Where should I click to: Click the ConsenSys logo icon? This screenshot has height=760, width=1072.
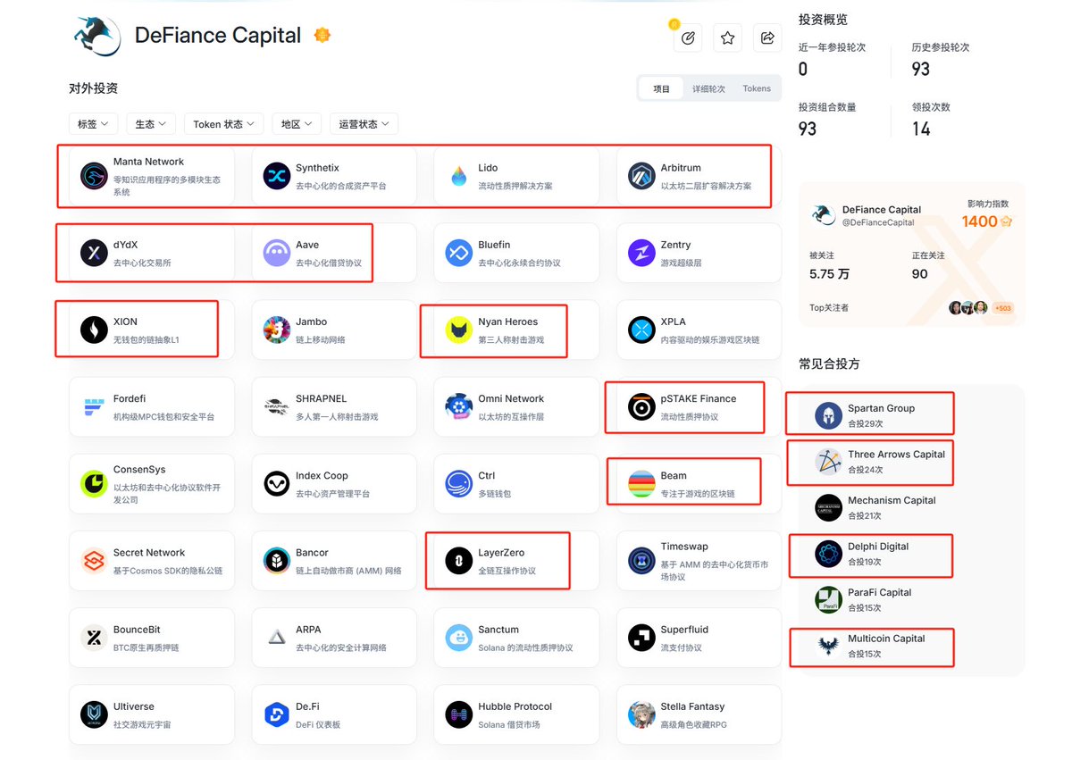click(94, 484)
